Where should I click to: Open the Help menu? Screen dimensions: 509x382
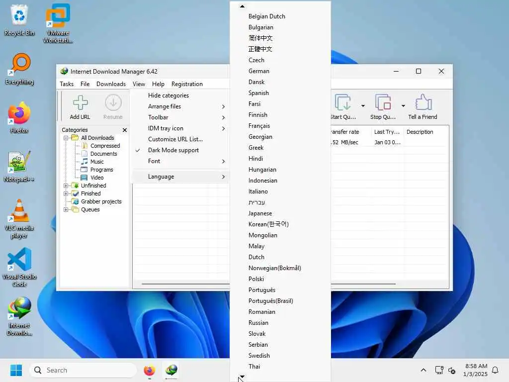click(158, 84)
